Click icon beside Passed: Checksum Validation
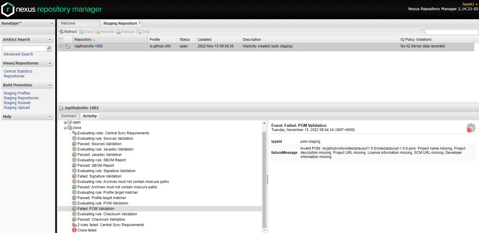Viewport: 479px width, 233px height. pos(75,220)
